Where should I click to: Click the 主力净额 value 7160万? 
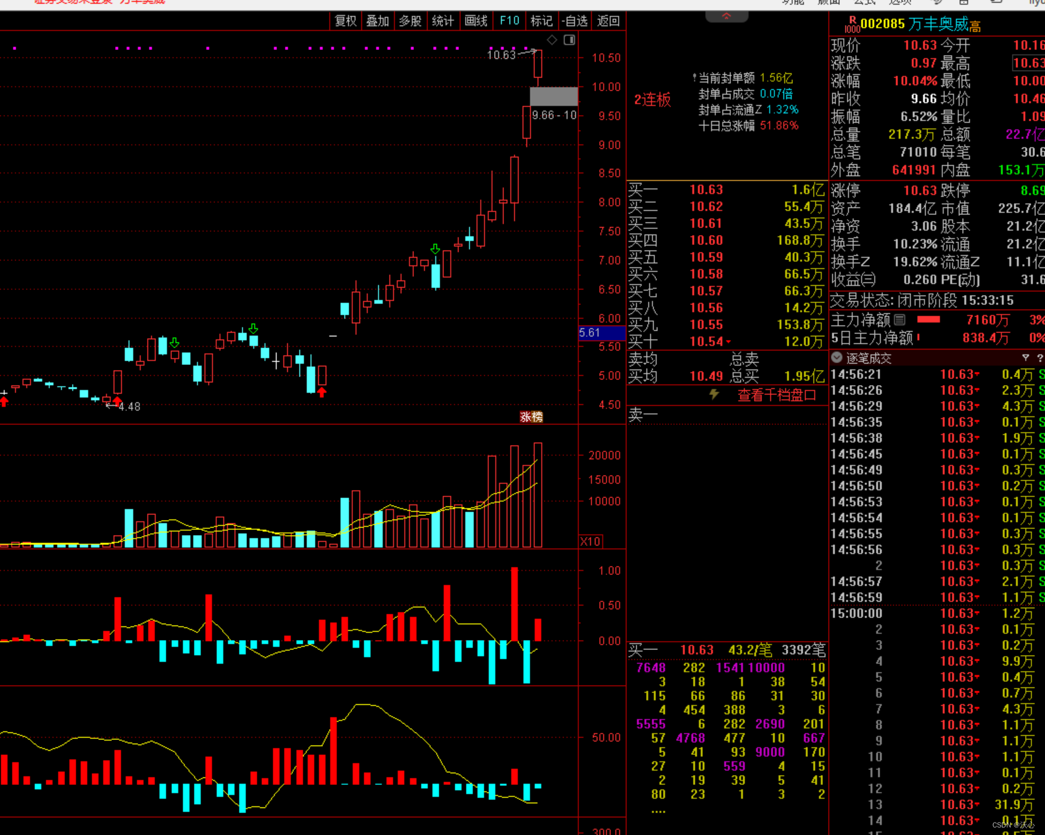tap(987, 320)
